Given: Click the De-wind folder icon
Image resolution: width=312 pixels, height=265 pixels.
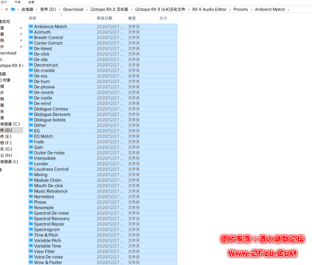Looking at the screenshot, I should 31,103.
